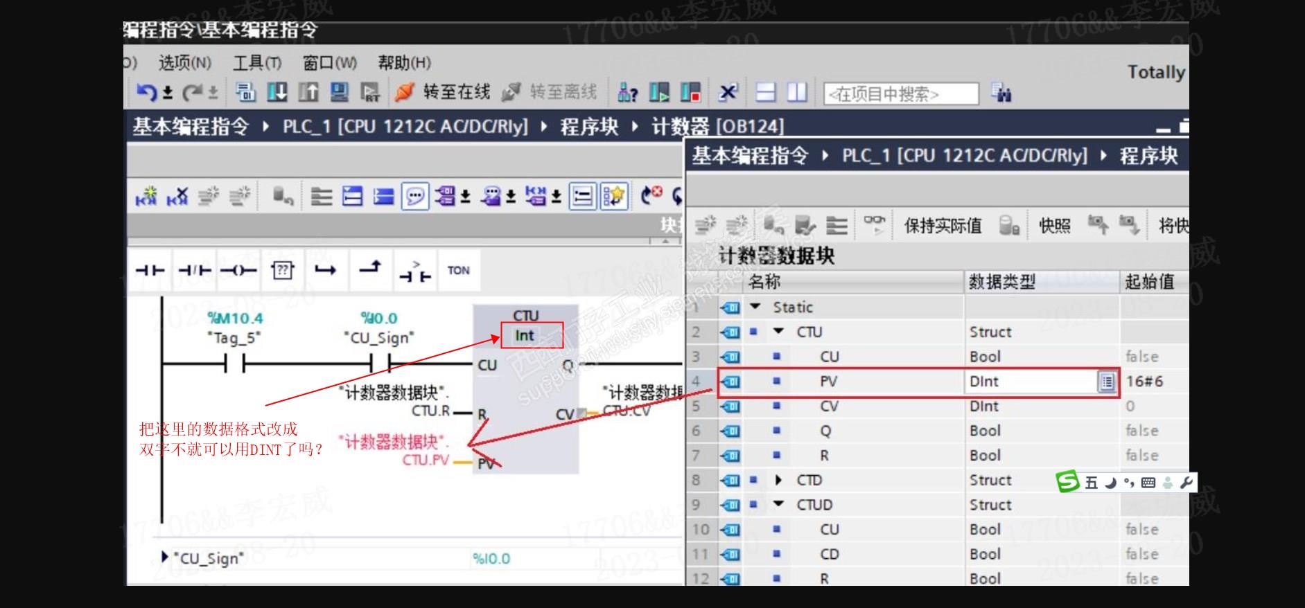Open the data type list button for PV
The width and height of the screenshot is (1305, 608).
(x=1107, y=382)
